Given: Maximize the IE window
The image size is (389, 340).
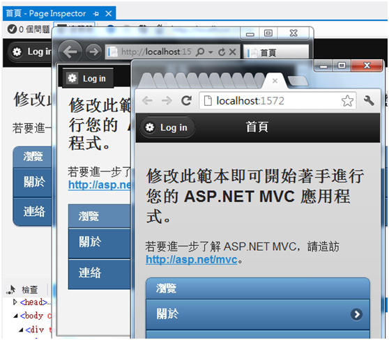Looking at the screenshot, I should (268, 33).
